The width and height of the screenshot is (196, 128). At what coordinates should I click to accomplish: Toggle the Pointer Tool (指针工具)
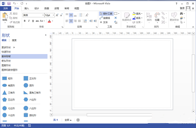click(106, 13)
